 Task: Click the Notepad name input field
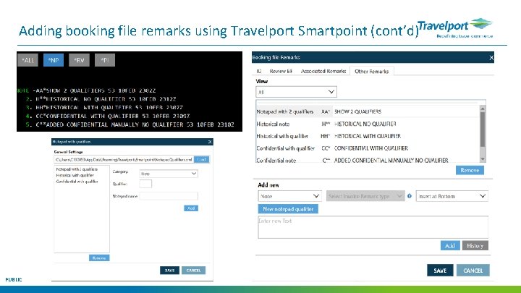[x=169, y=196]
